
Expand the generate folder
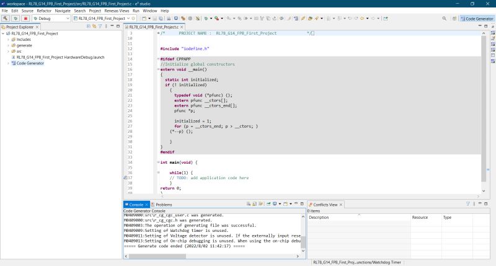click(x=8, y=45)
